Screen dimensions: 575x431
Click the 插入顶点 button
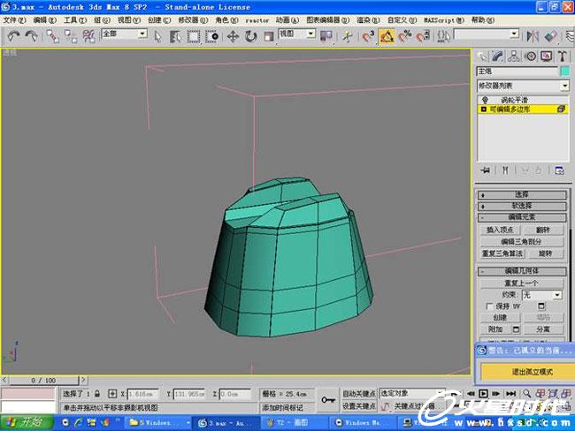(x=500, y=230)
